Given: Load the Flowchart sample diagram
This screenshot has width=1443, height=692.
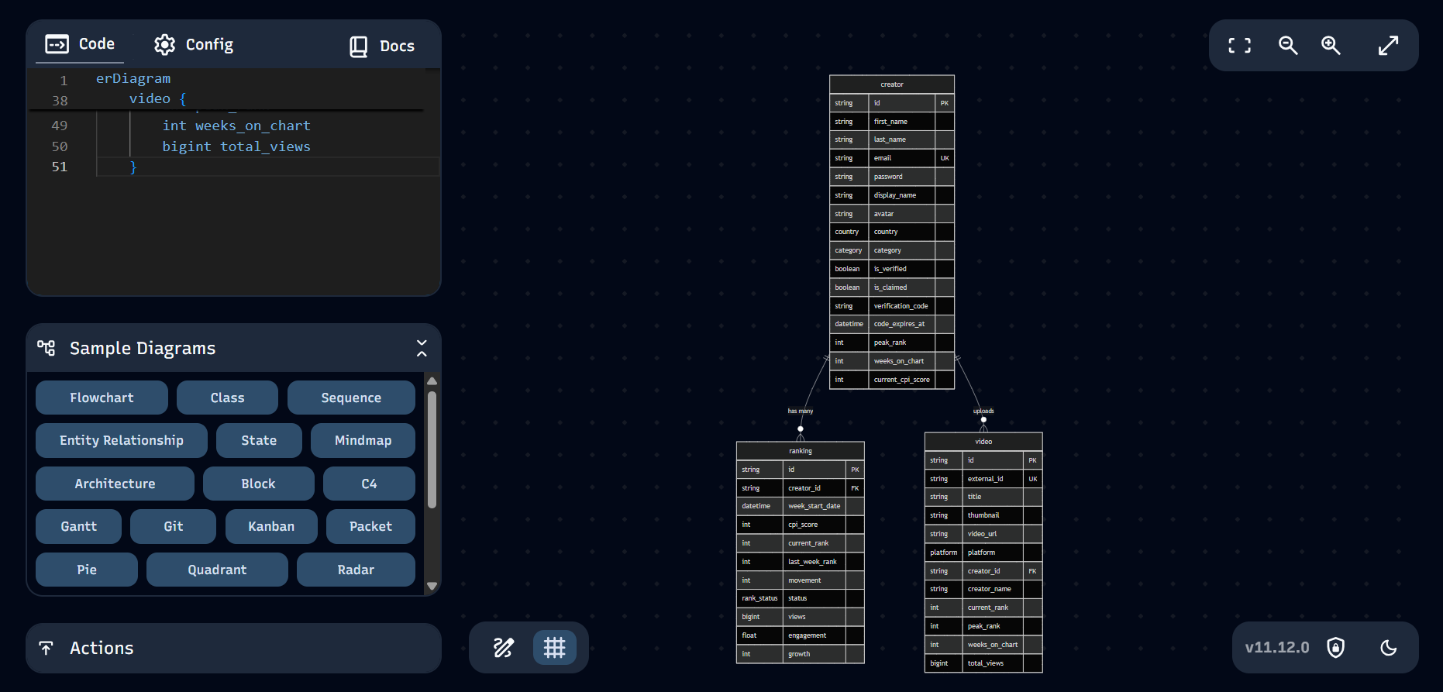Looking at the screenshot, I should click(x=102, y=398).
